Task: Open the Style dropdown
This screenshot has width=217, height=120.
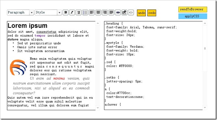Action: [x=59, y=13]
